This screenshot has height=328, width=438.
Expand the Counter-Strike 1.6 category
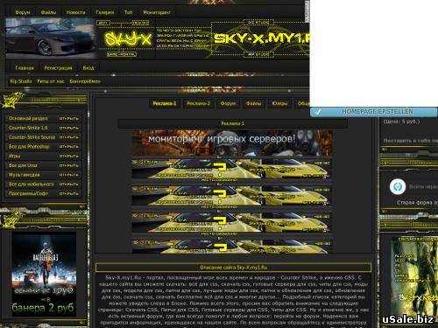click(69, 128)
